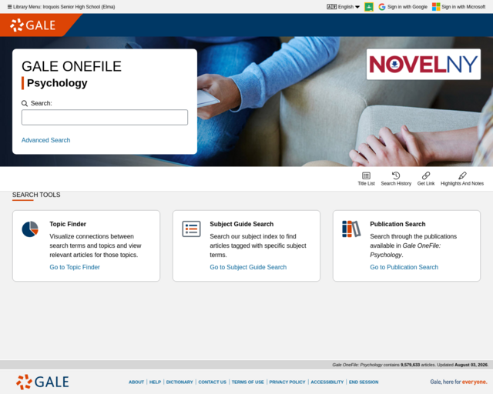Click the Subject Guide Search list icon
Image resolution: width=493 pixels, height=394 pixels.
coord(191,229)
